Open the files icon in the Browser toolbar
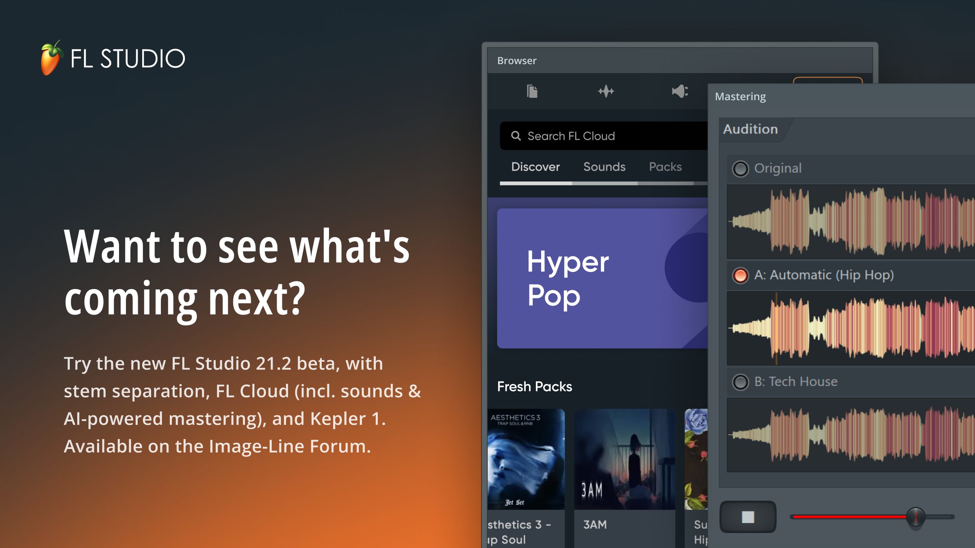 tap(532, 91)
